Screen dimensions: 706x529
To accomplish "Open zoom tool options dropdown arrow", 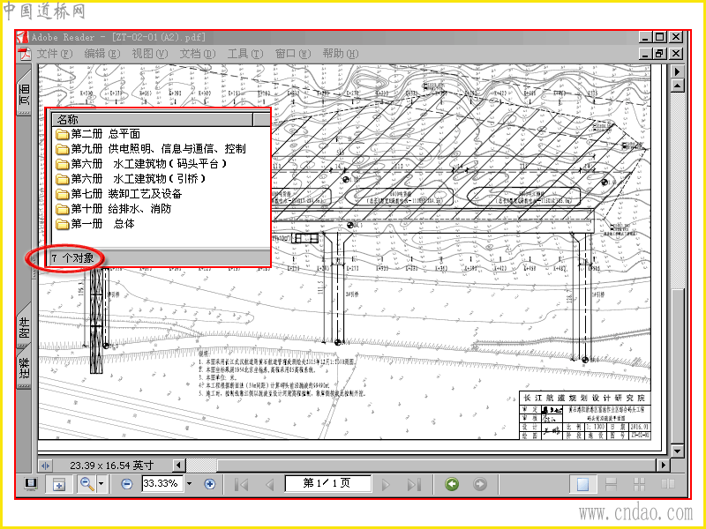I will tap(101, 484).
